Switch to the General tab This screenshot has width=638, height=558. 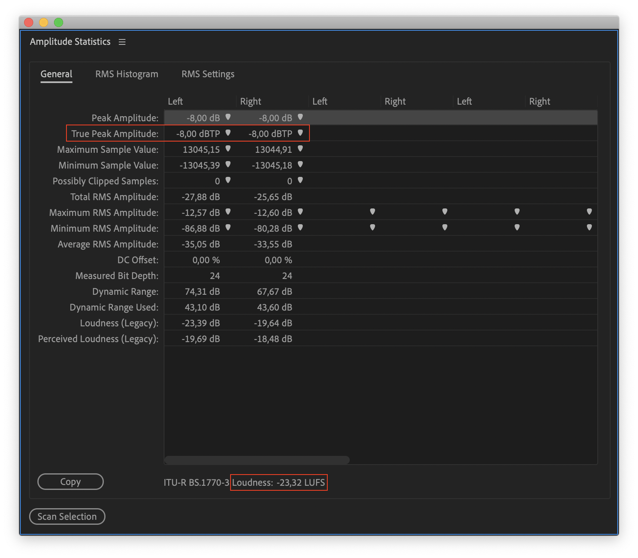coord(56,74)
